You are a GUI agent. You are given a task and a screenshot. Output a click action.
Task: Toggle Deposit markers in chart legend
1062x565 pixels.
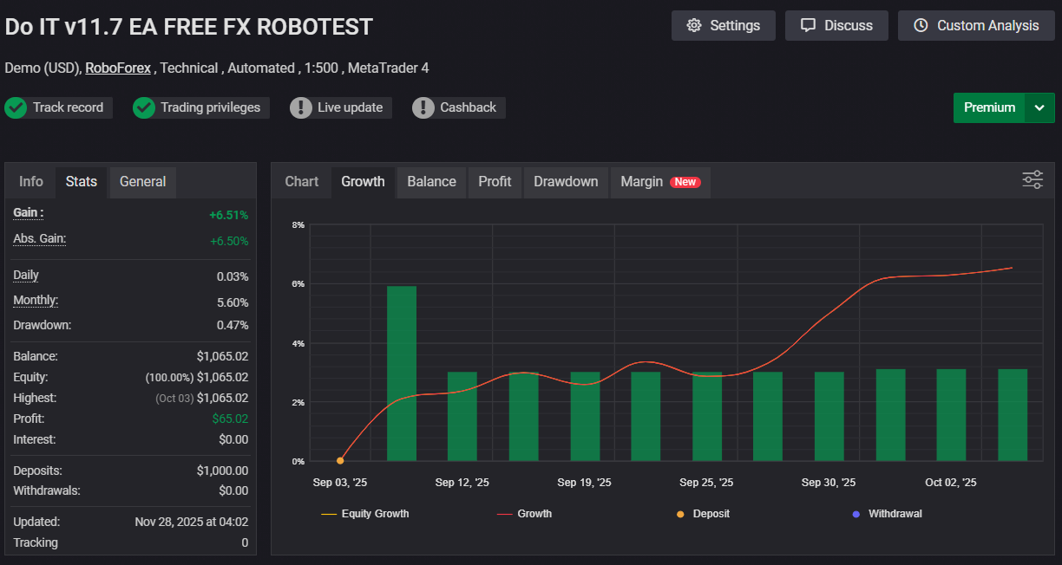702,514
